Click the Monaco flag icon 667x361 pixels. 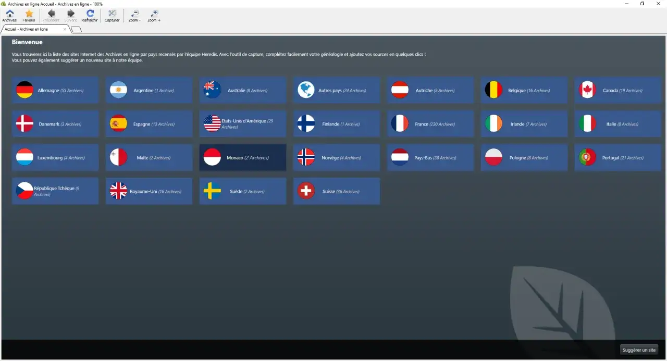tap(212, 157)
